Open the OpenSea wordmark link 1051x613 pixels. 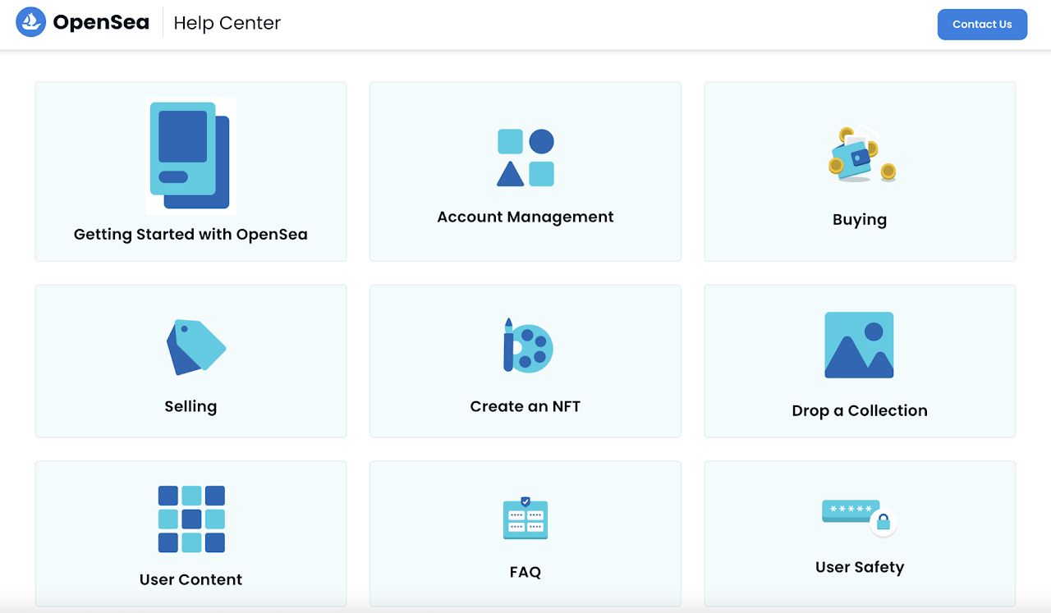click(x=101, y=23)
